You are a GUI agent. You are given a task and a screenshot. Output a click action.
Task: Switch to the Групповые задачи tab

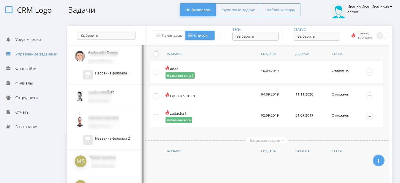(x=238, y=10)
